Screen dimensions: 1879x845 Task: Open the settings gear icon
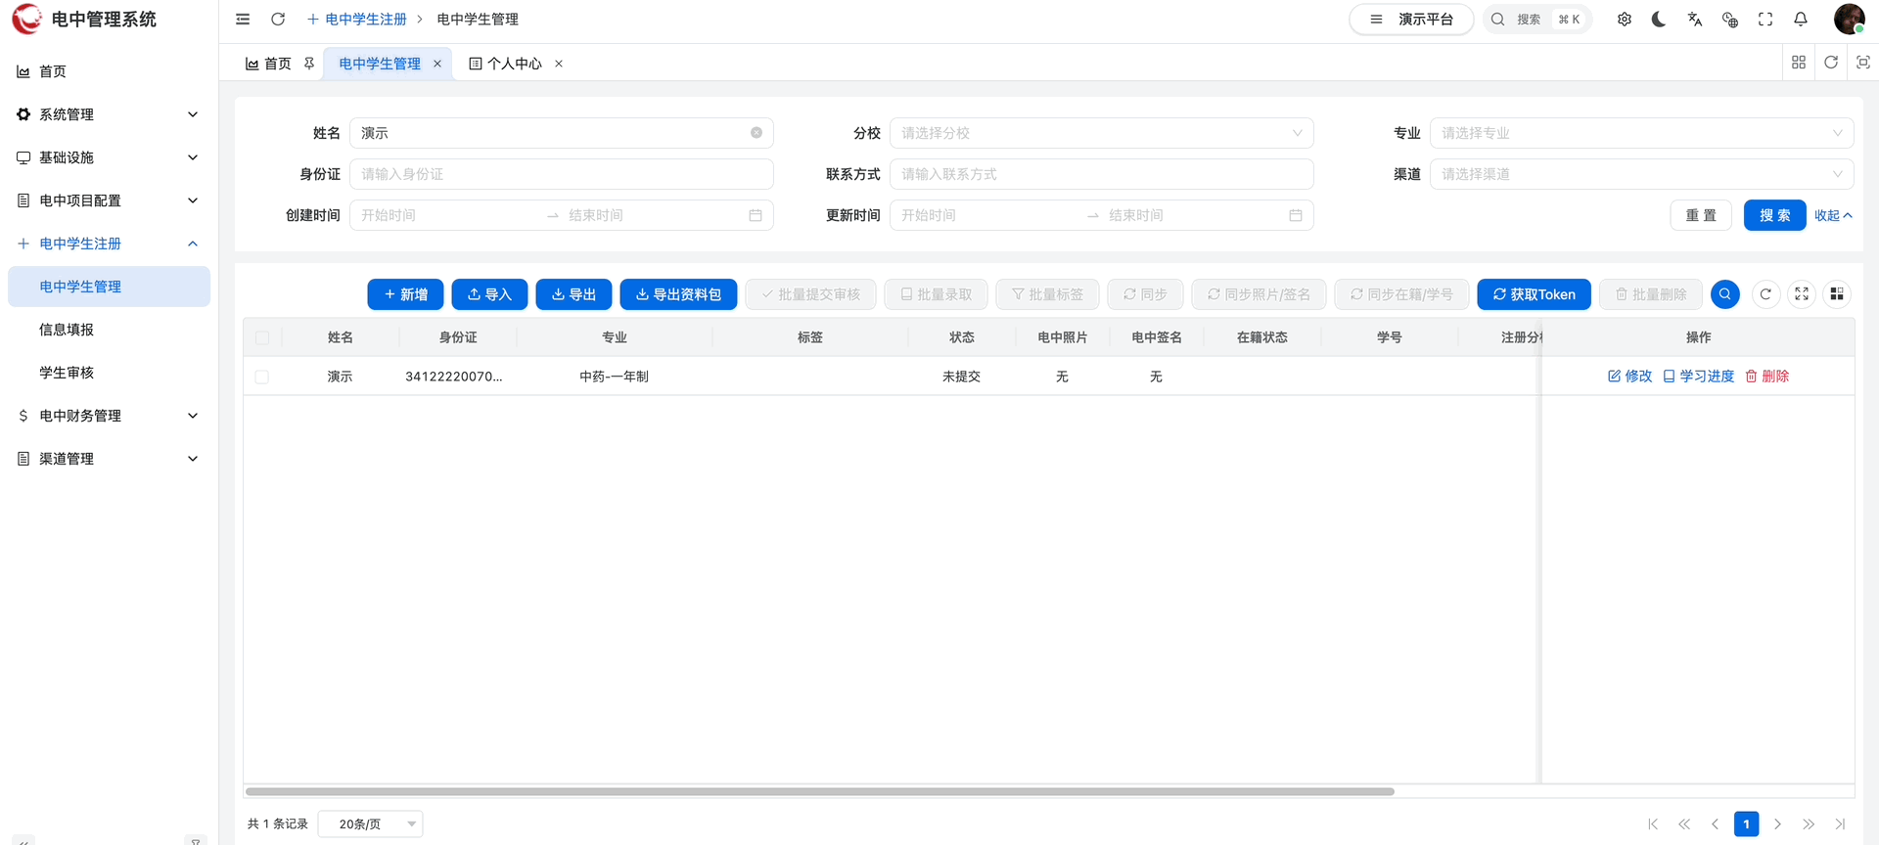coord(1625,20)
